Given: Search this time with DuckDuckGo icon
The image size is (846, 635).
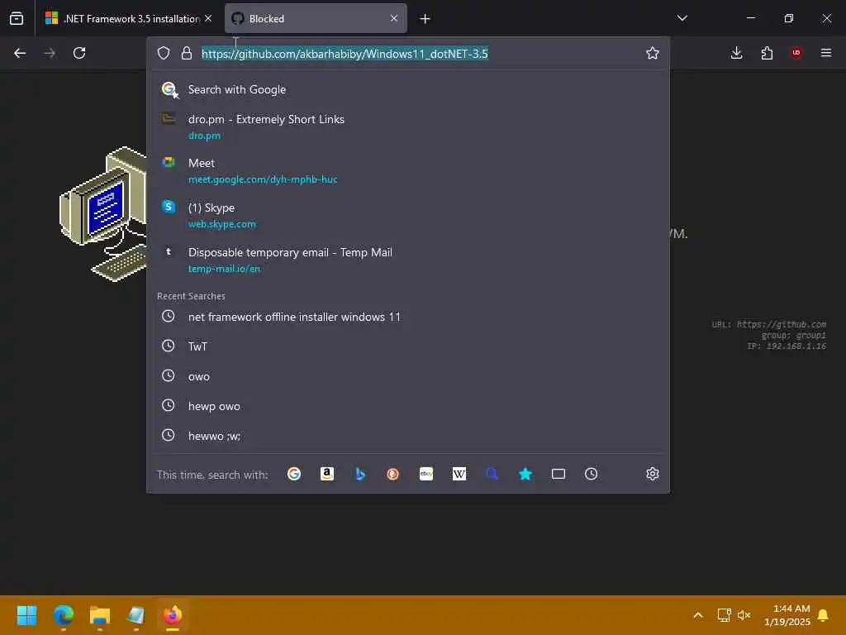Looking at the screenshot, I should click(x=392, y=474).
